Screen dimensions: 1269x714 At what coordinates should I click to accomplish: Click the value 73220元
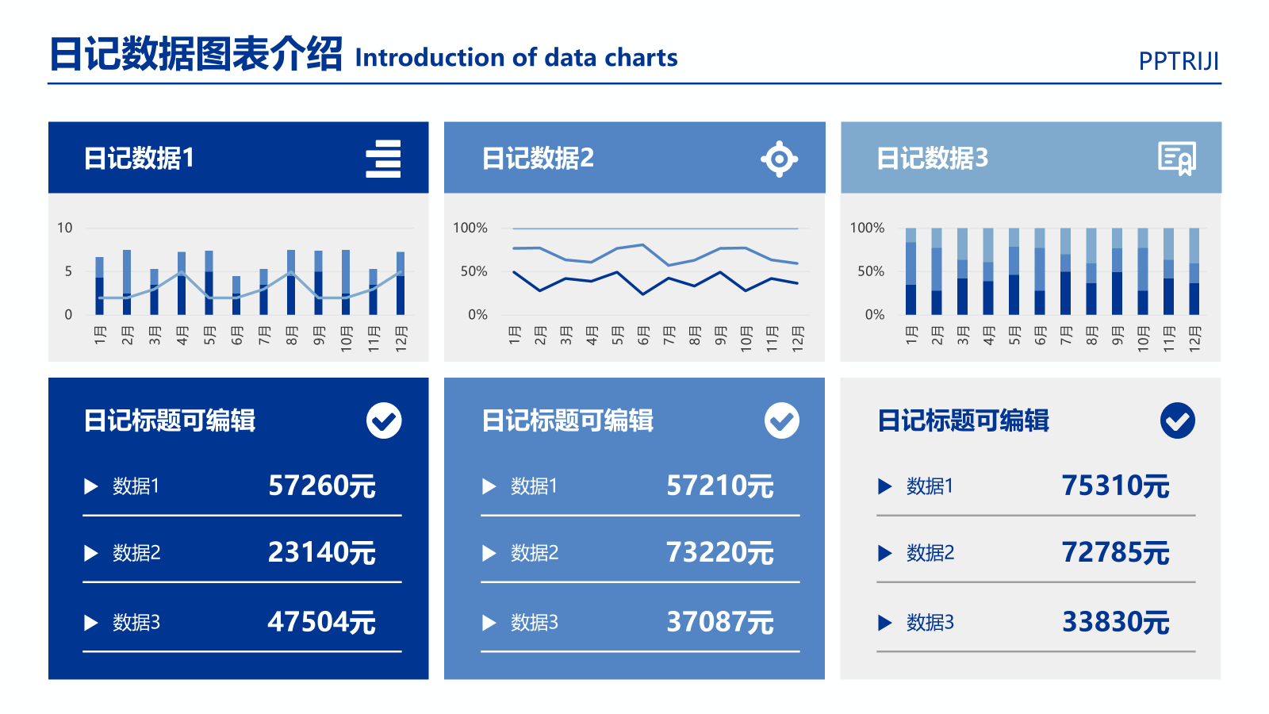[x=720, y=552]
